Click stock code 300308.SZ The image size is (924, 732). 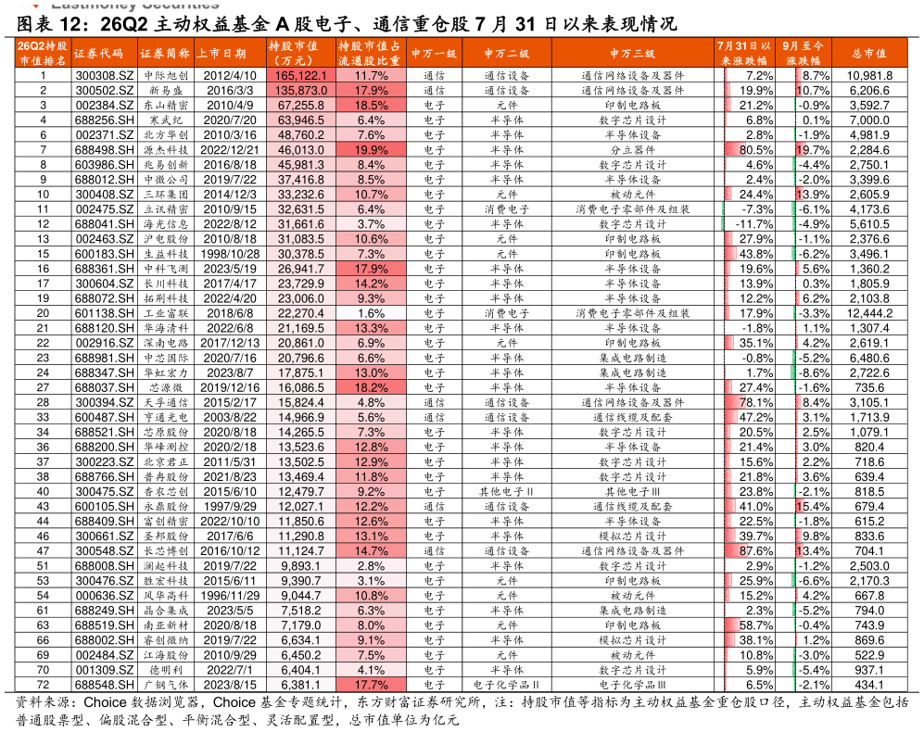click(x=105, y=76)
